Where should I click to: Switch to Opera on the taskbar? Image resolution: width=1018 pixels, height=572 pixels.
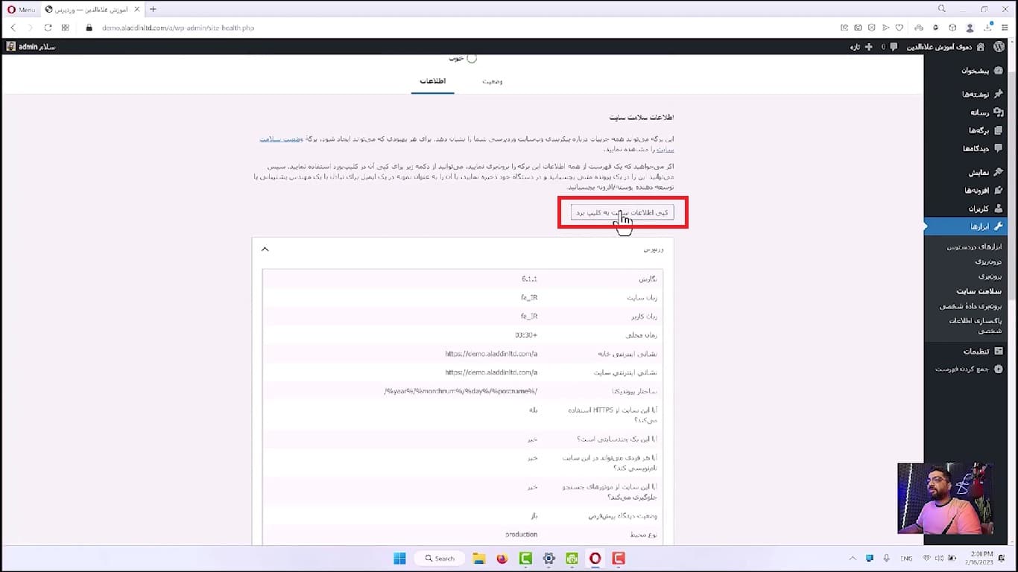coord(595,558)
